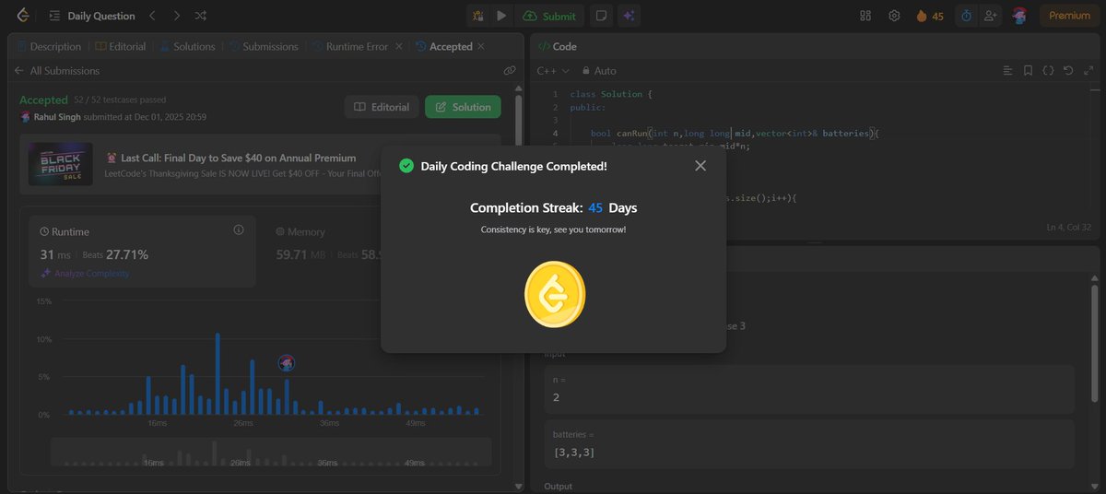Switch to the Runtime Error tab
This screenshot has height=494, width=1106.
[350, 46]
